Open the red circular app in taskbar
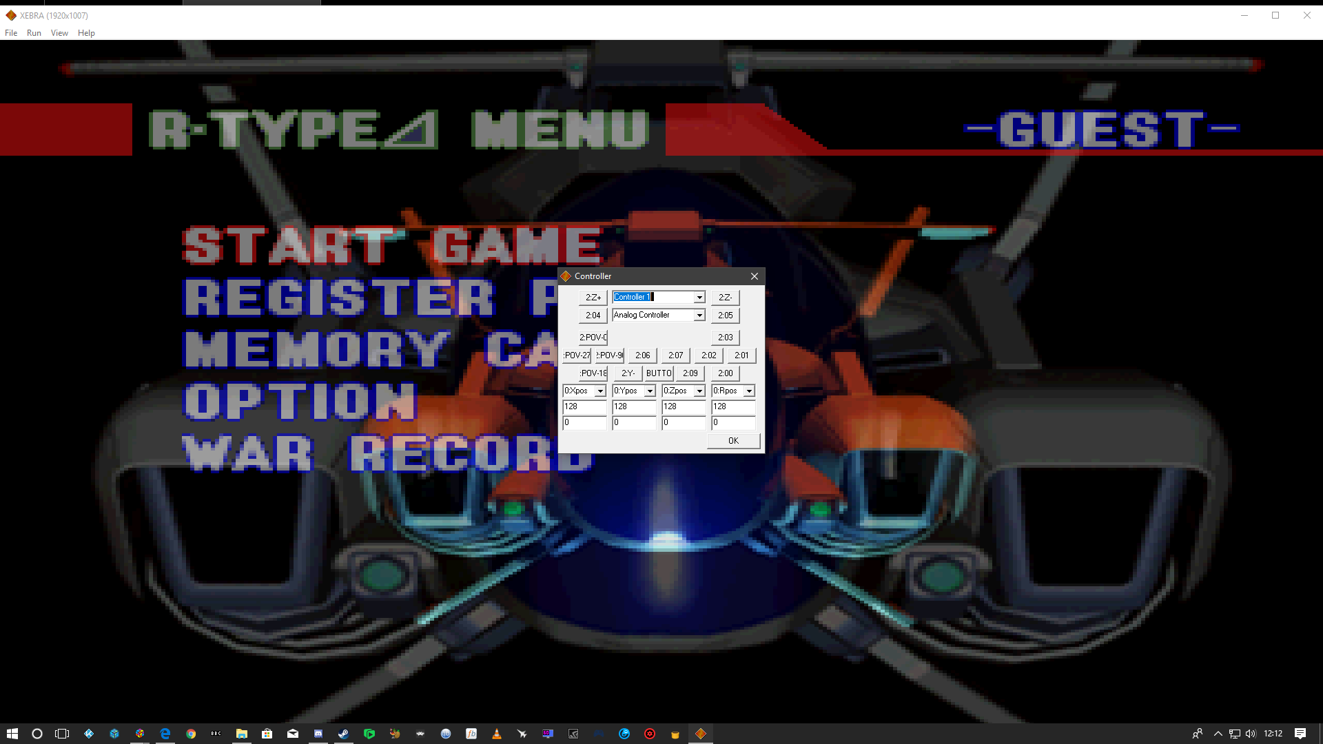Image resolution: width=1323 pixels, height=744 pixels. click(x=650, y=734)
